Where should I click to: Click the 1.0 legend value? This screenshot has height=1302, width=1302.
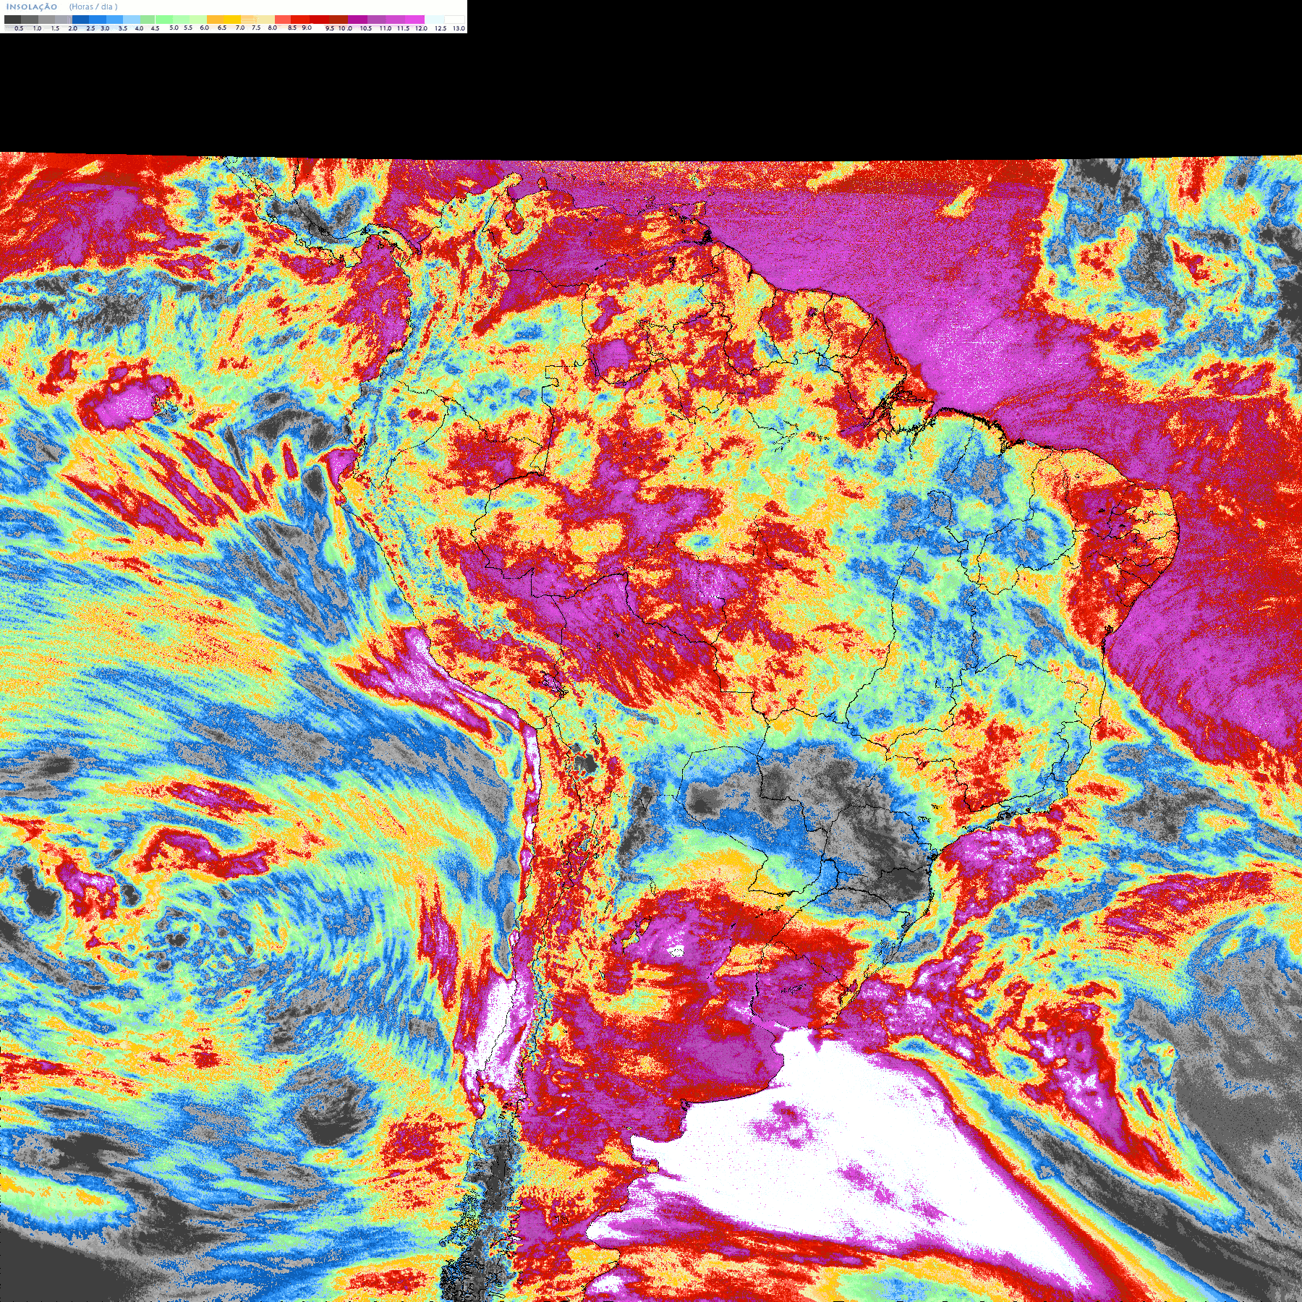pos(38,28)
